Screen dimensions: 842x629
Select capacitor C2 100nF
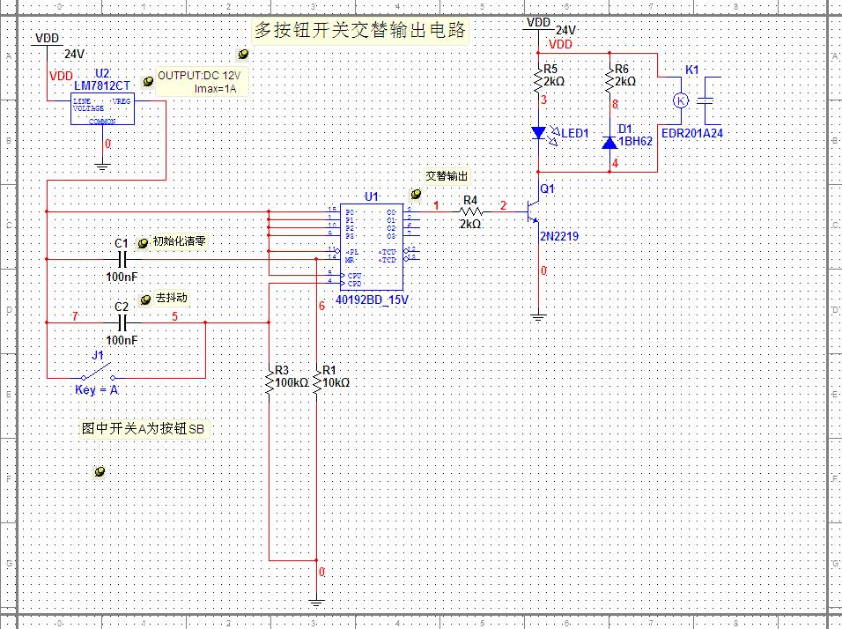(x=123, y=322)
